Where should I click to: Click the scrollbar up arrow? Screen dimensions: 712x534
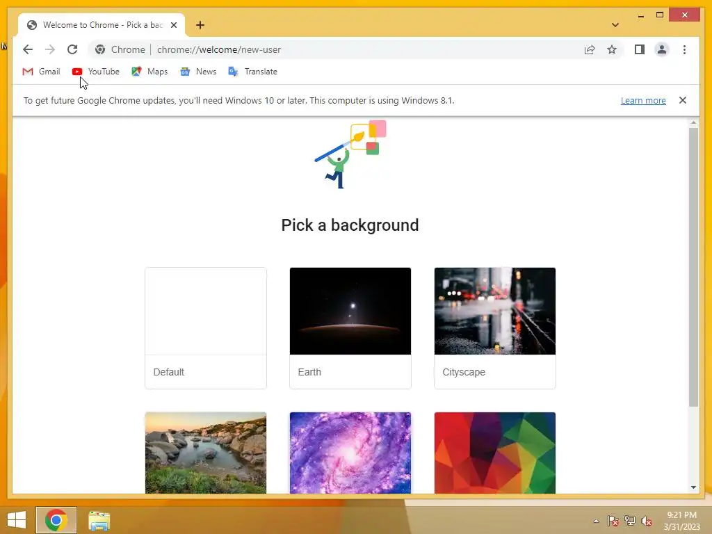point(693,122)
